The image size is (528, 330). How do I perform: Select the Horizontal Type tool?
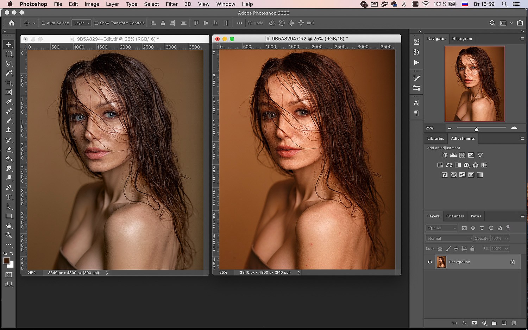click(x=9, y=197)
